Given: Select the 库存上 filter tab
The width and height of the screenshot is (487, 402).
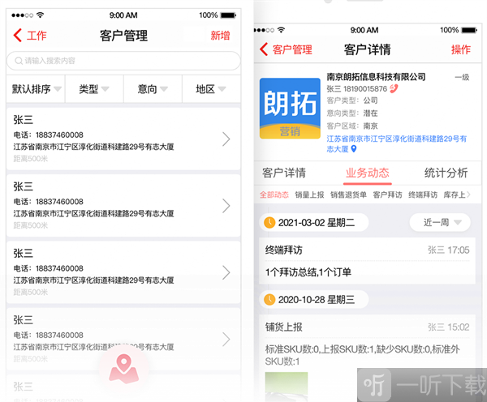Looking at the screenshot, I should pyautogui.click(x=455, y=195).
